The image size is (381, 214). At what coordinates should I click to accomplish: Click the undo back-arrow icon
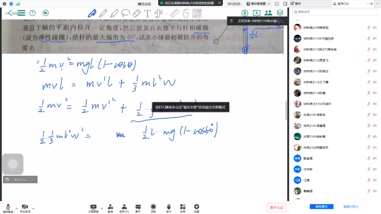tap(45, 13)
